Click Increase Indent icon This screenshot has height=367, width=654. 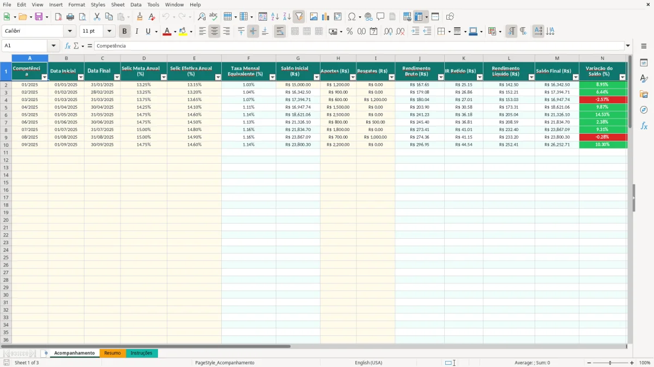tap(415, 32)
